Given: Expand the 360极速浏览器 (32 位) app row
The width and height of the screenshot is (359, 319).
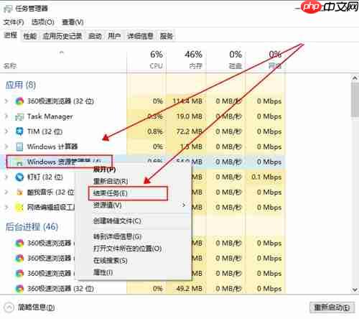Looking at the screenshot, I should 6,101.
